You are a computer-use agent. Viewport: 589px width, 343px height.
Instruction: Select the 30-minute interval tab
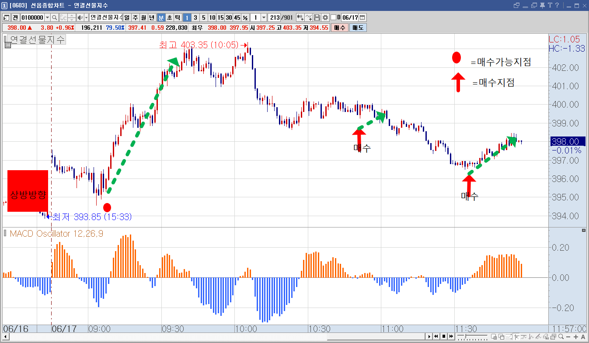(x=229, y=17)
